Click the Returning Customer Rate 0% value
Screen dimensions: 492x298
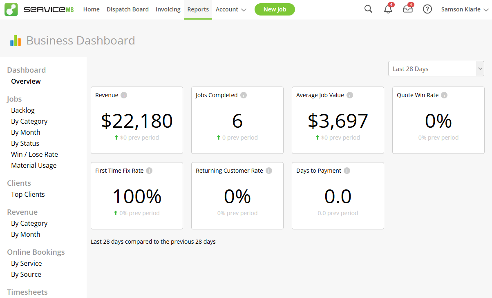click(x=237, y=197)
